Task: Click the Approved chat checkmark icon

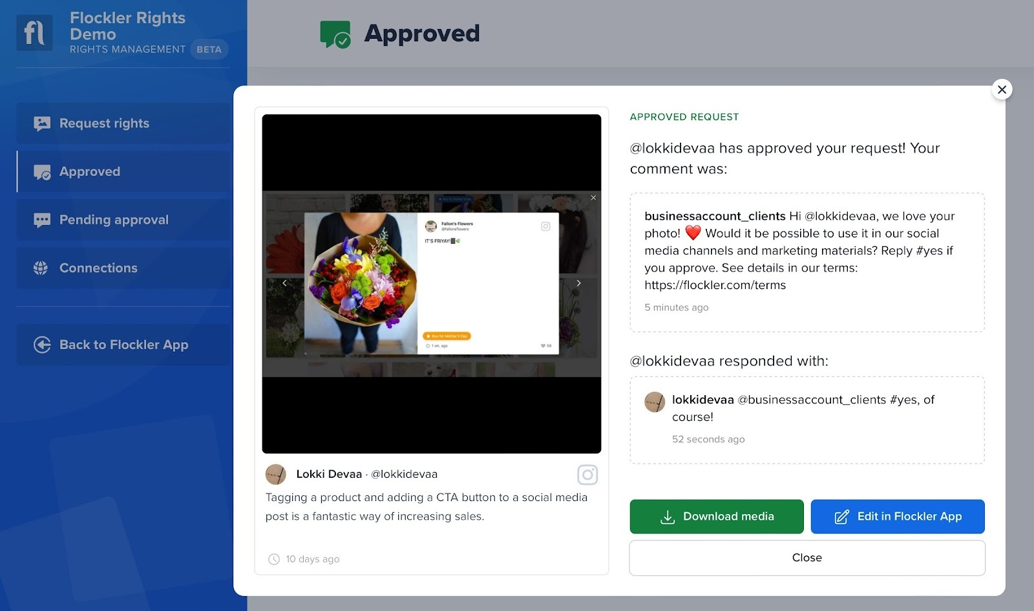Action: (42, 172)
